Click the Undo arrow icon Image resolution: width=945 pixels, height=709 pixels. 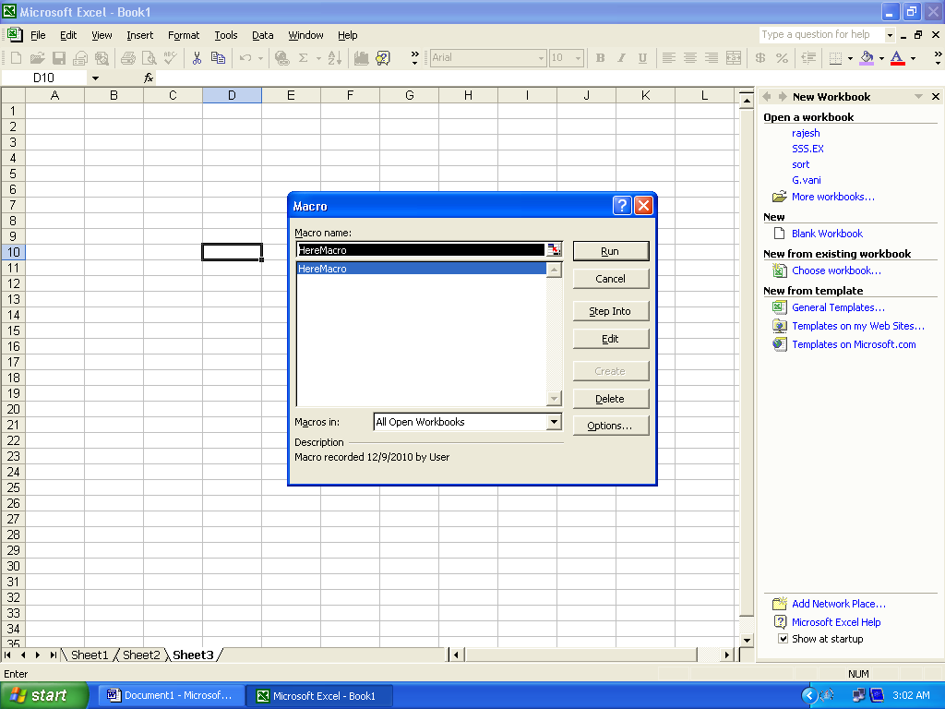tap(245, 58)
